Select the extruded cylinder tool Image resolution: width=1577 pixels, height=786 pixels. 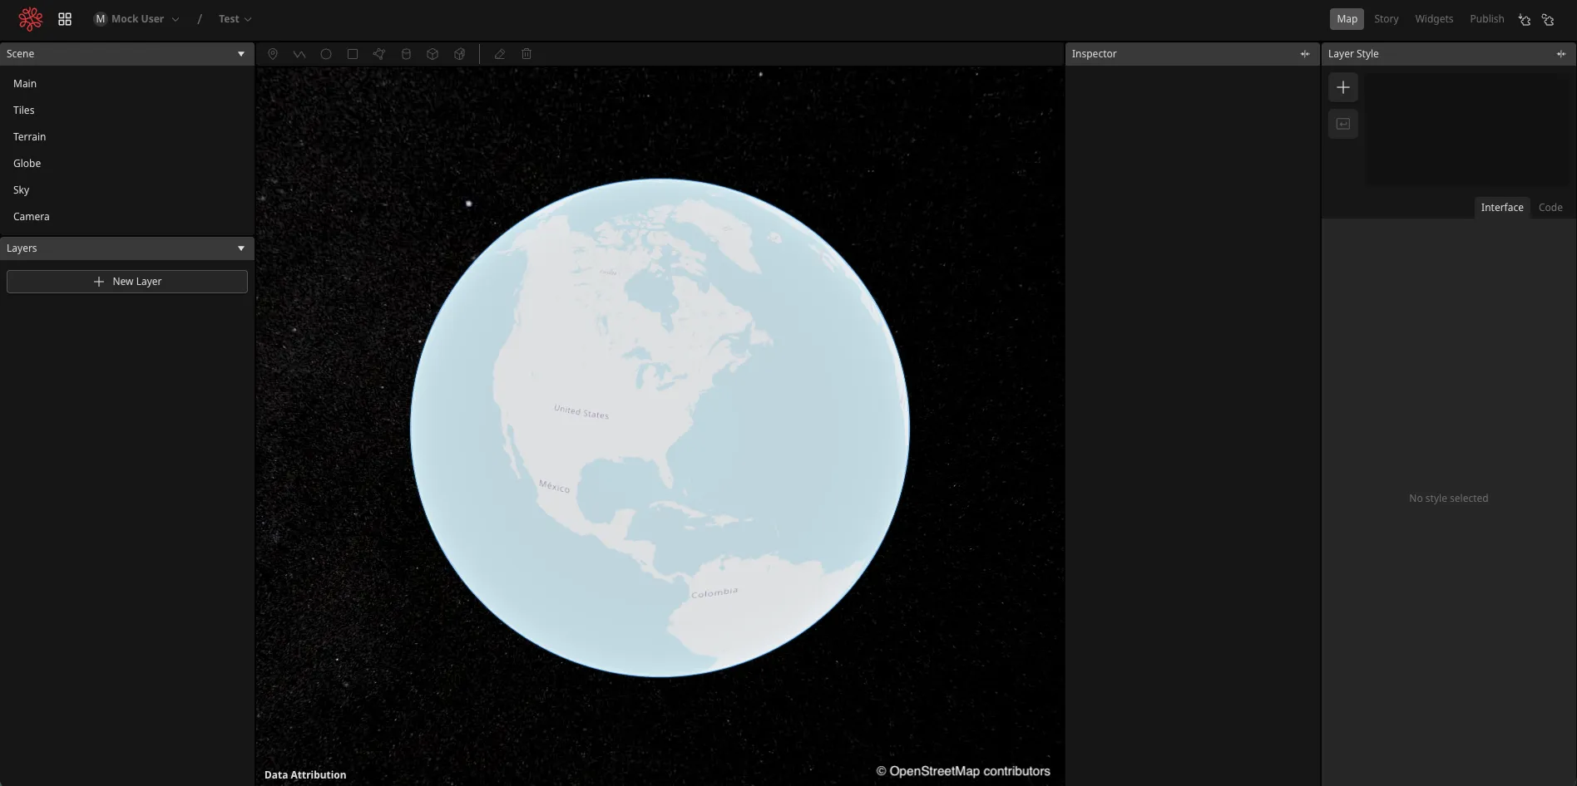tap(406, 54)
